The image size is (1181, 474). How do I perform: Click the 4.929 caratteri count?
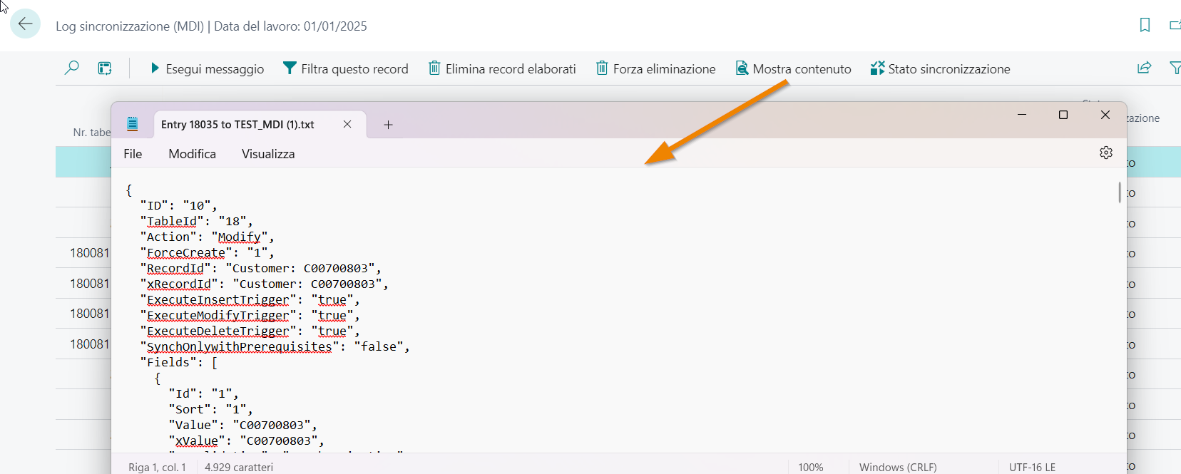pyautogui.click(x=239, y=468)
